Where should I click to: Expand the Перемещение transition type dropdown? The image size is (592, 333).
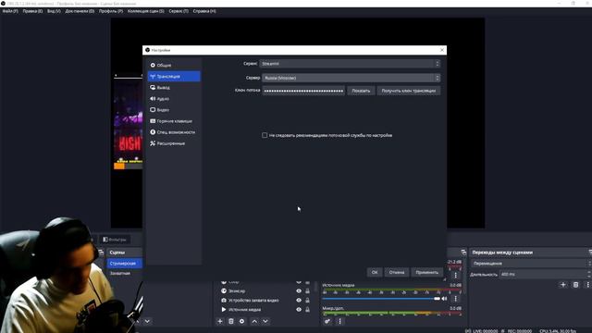(531, 263)
